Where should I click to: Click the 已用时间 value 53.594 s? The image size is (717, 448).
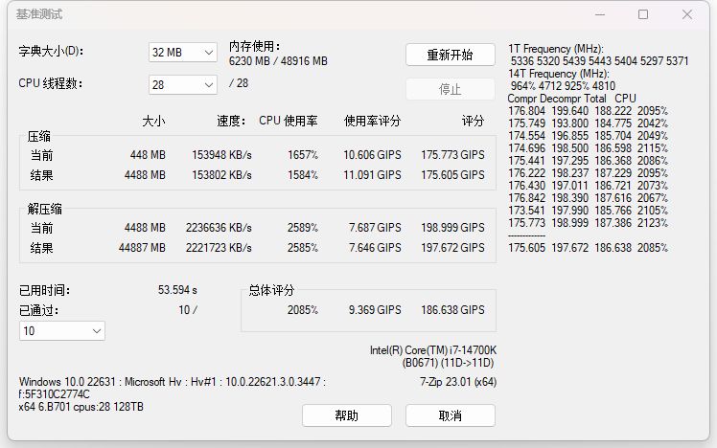[177, 290]
